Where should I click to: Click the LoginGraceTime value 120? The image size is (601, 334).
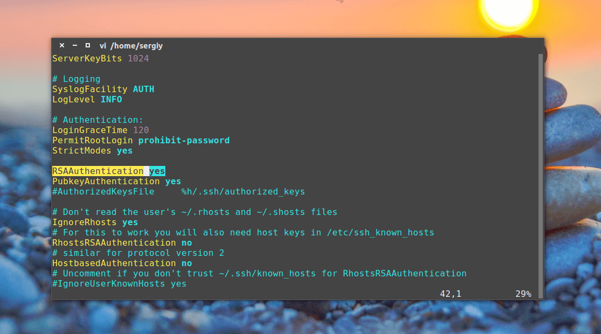coord(141,130)
